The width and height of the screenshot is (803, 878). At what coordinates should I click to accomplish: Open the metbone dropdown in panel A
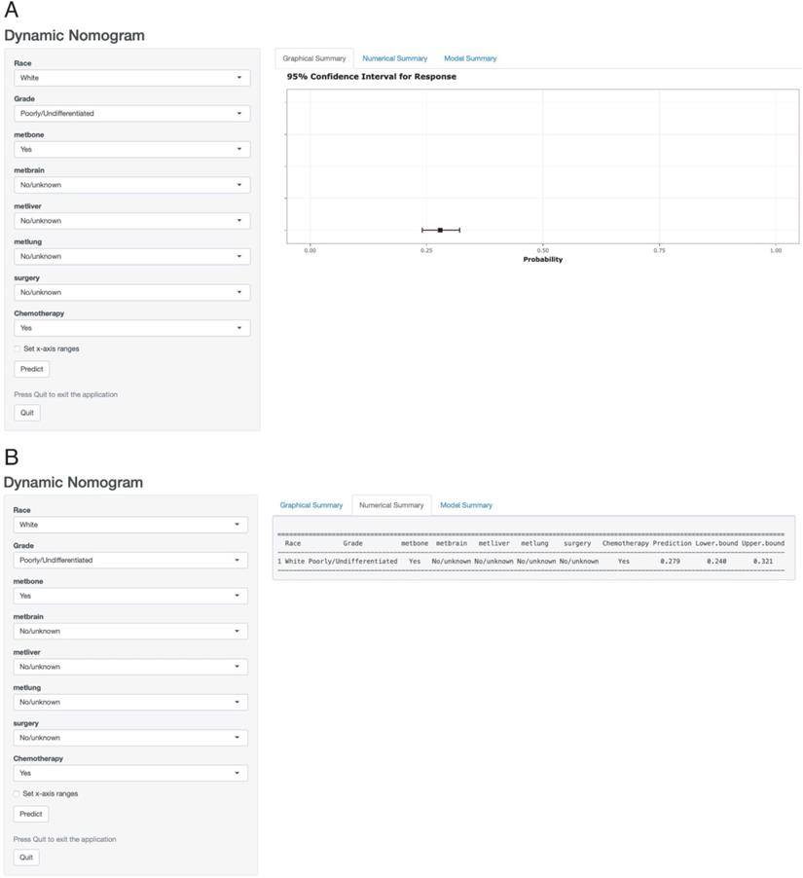131,150
